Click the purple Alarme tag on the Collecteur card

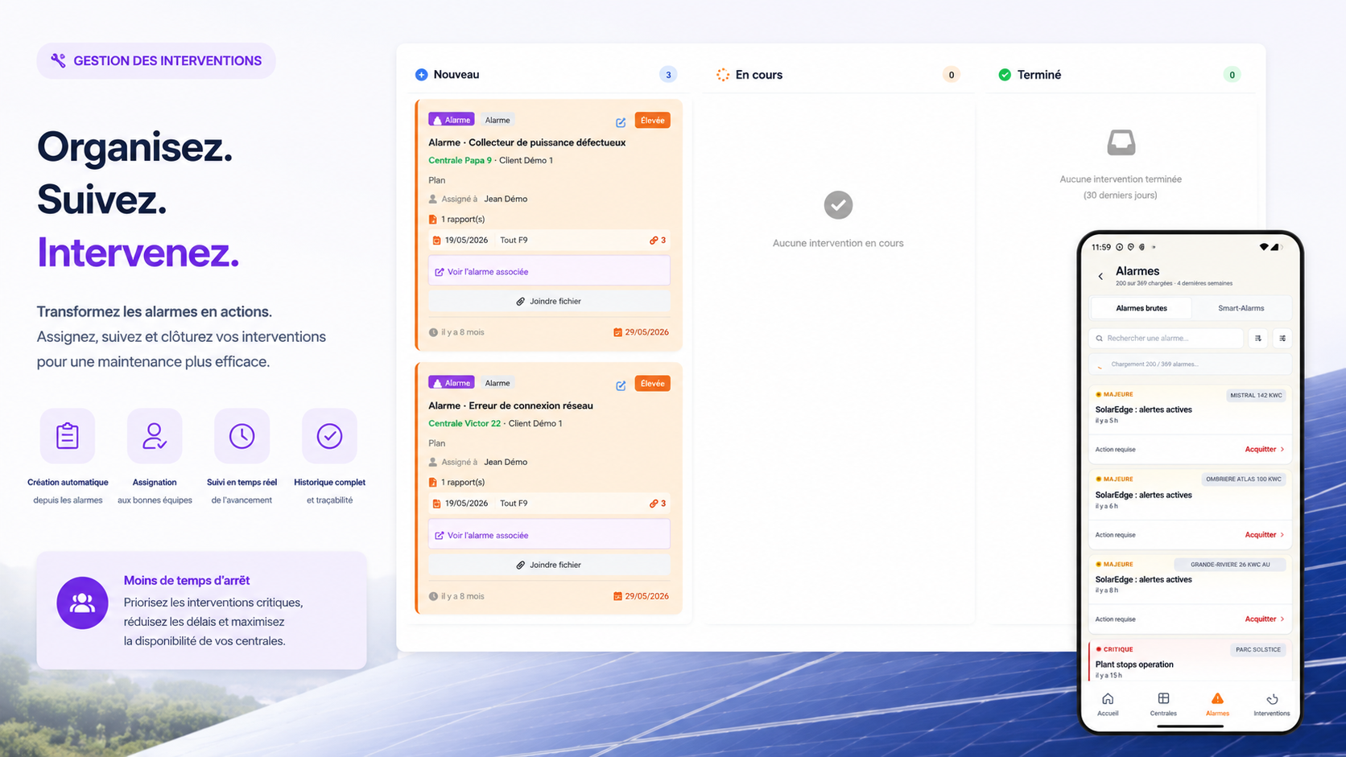point(452,120)
